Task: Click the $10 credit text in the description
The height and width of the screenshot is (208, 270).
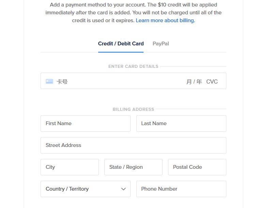Action: (169, 5)
